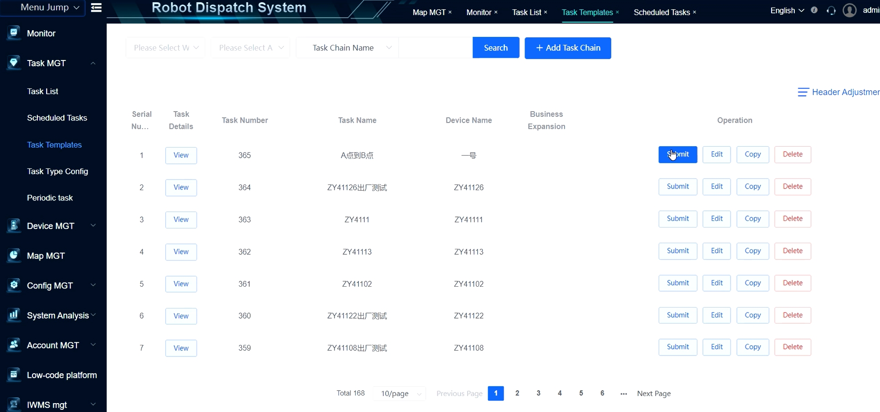
Task: Expand the Device MGT menu
Action: [x=93, y=225]
